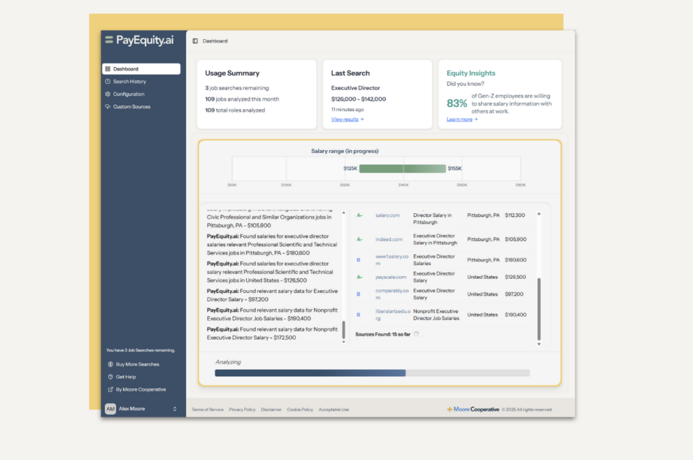Click the Learn more link in Equity Insights
Image resolution: width=693 pixels, height=460 pixels.
point(462,119)
